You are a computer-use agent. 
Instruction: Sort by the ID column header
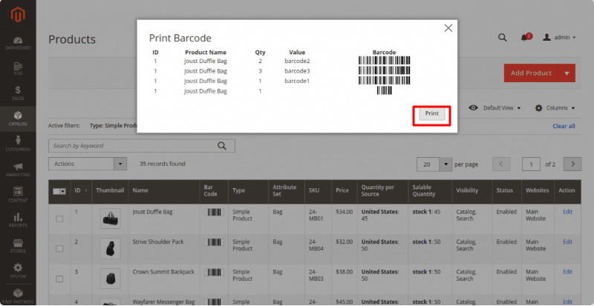coord(81,190)
